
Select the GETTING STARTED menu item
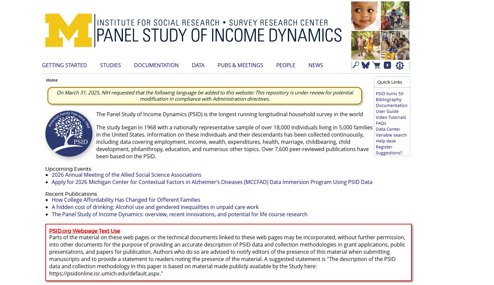click(64, 65)
